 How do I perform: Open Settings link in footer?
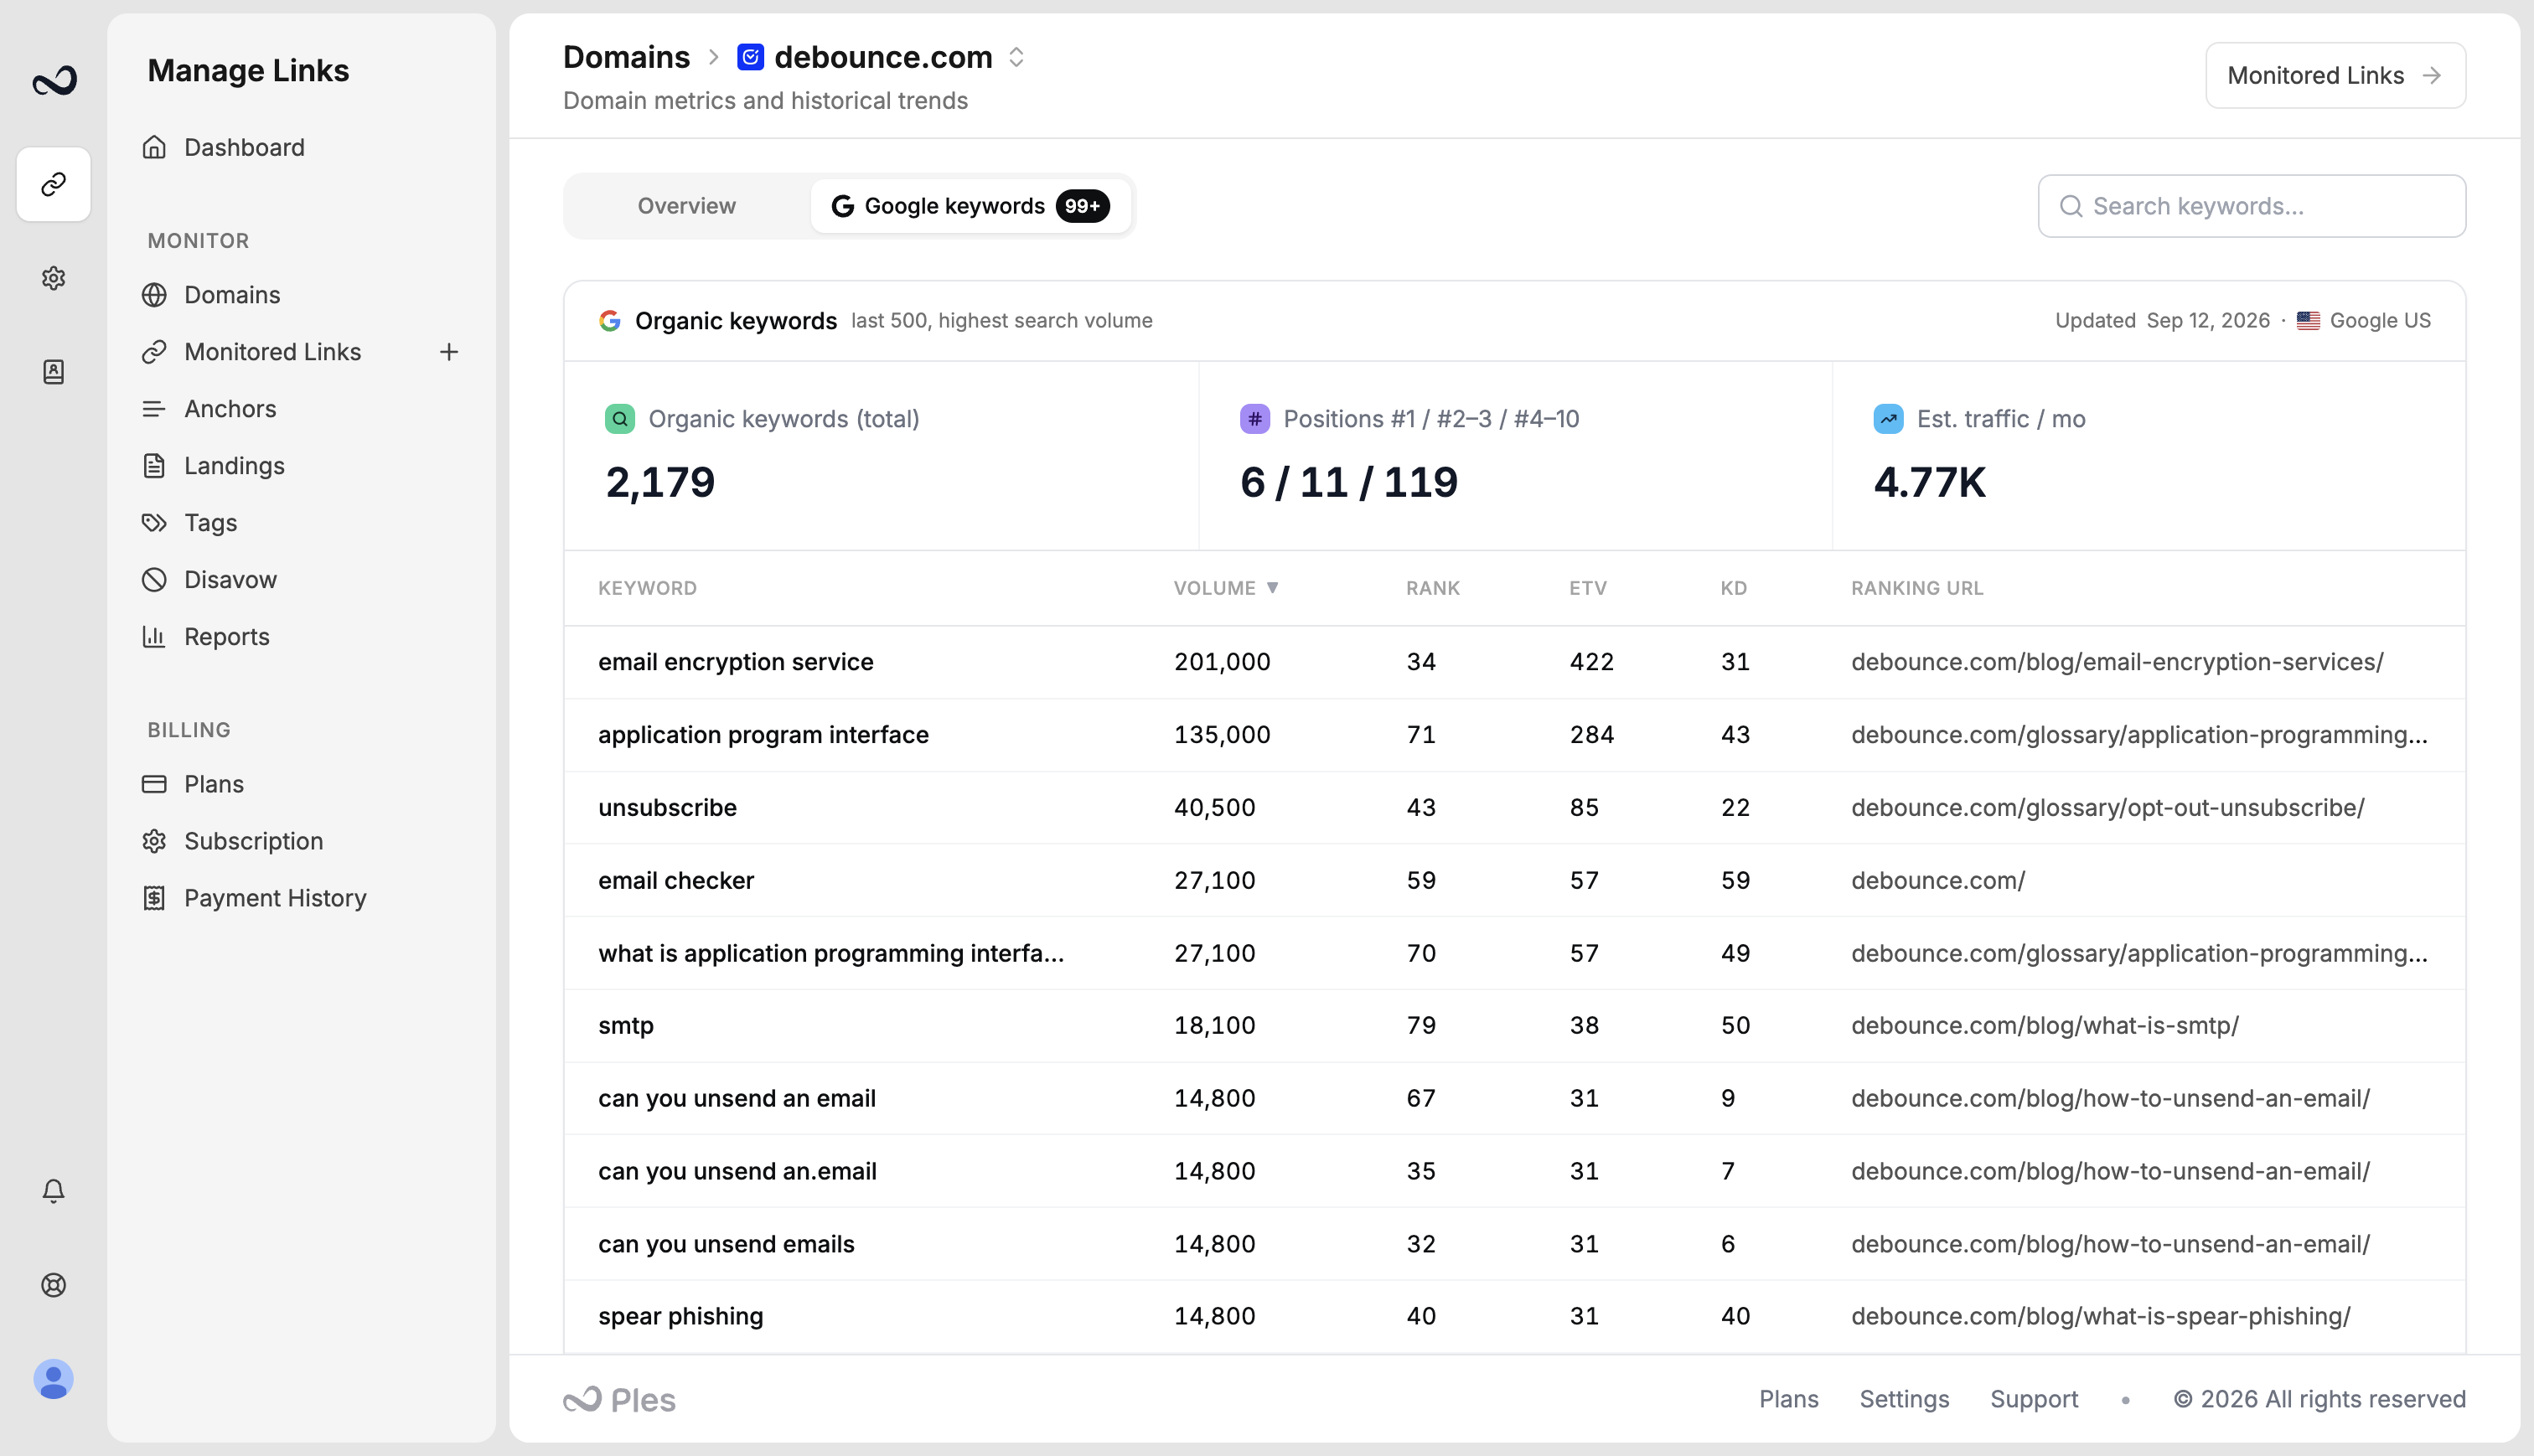point(1904,1399)
